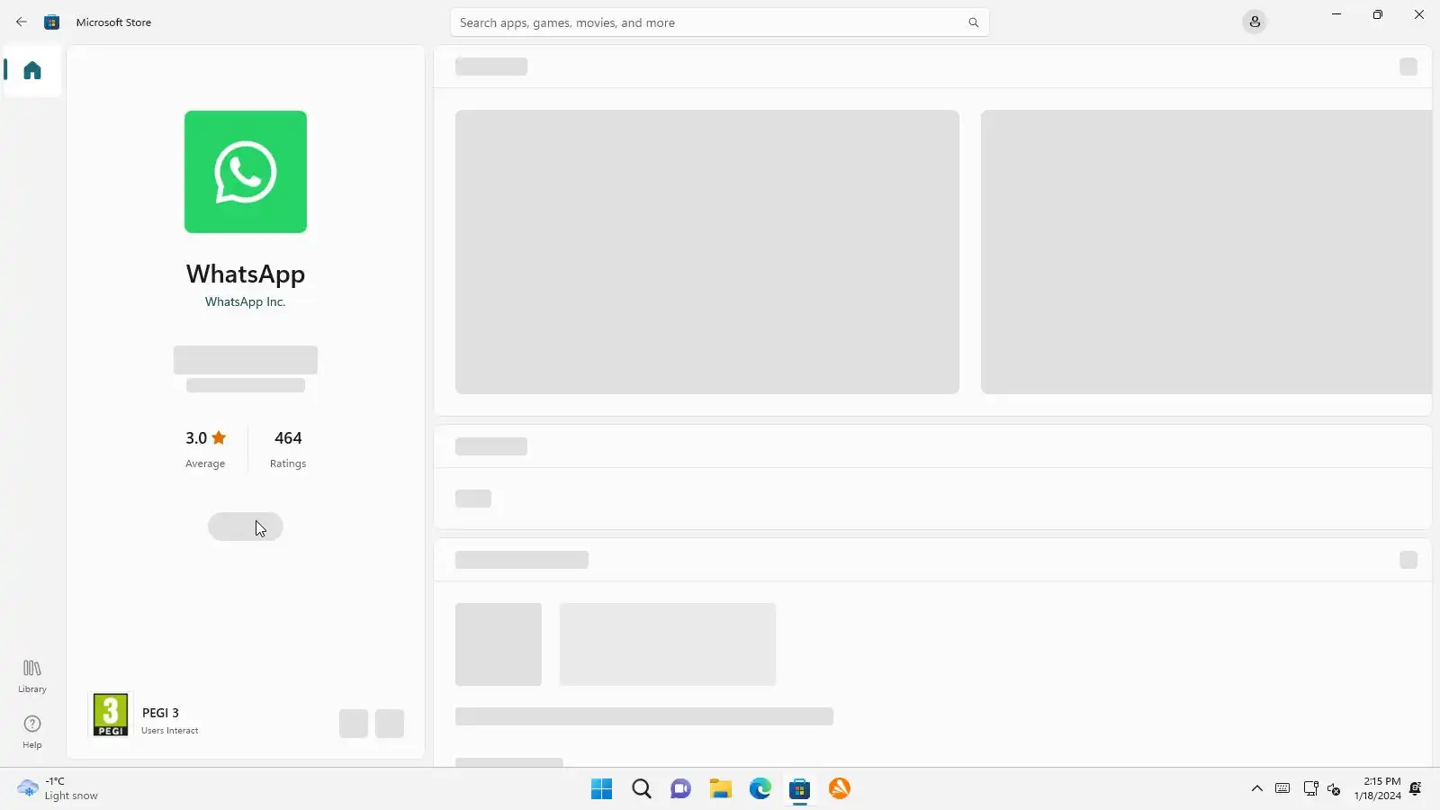Screen dimensions: 1440x810
Task: Click the Microsoft Store title bar icon
Action: [x=52, y=22]
